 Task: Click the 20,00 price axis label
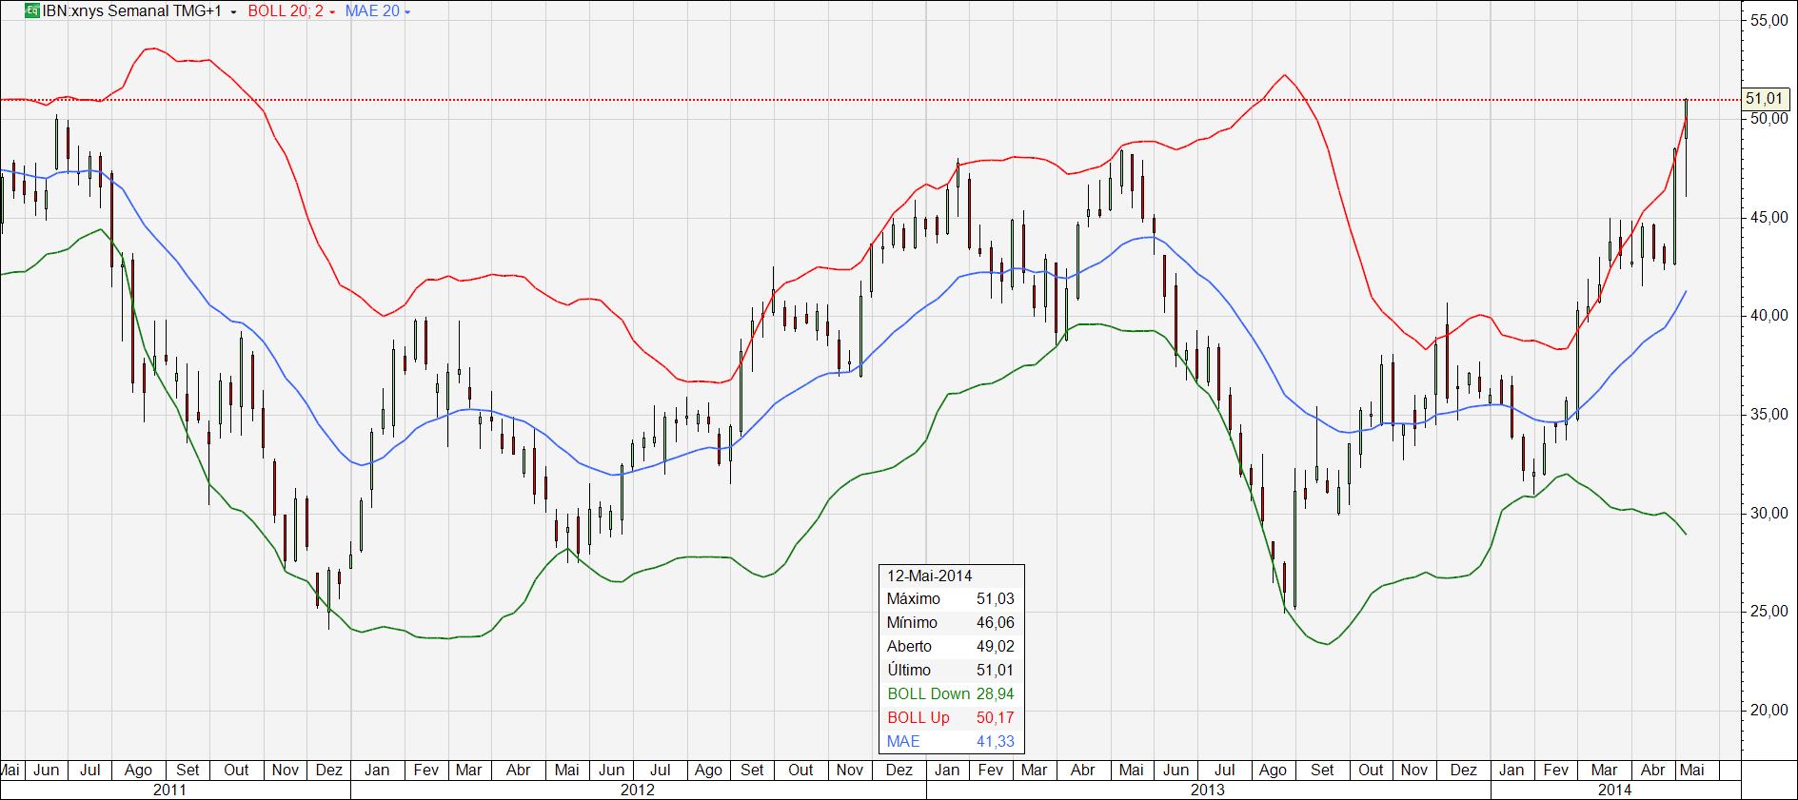click(x=1768, y=711)
